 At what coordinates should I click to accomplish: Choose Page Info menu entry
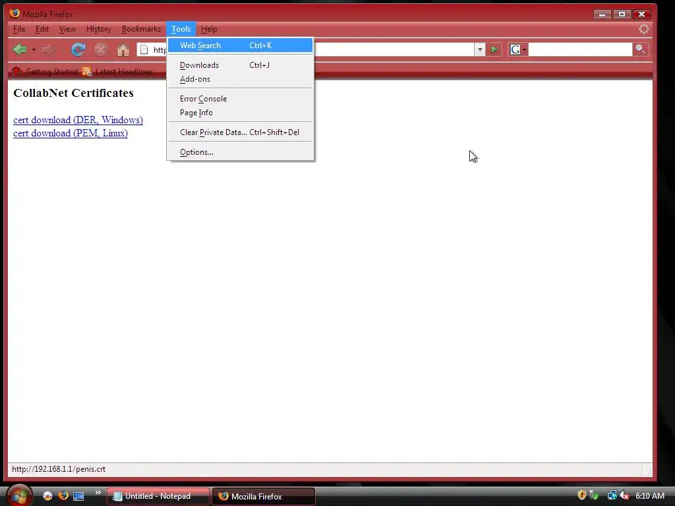[x=240, y=113]
